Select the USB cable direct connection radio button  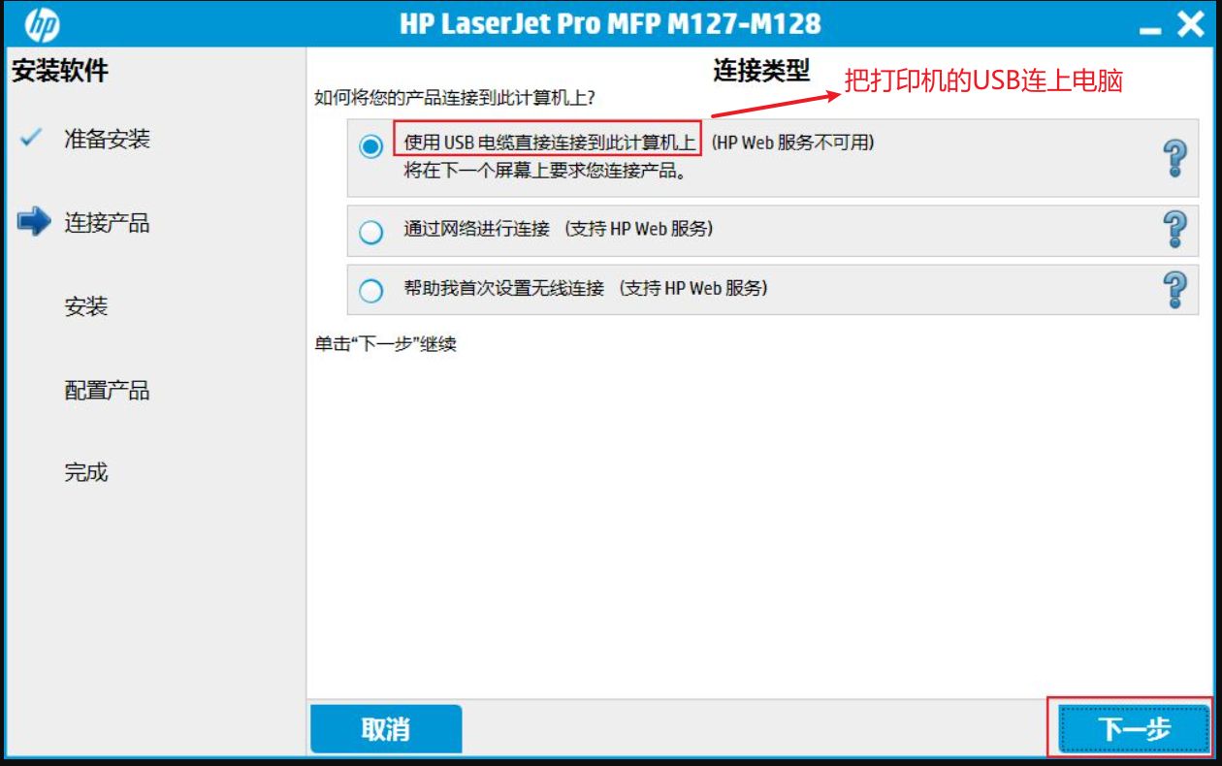pyautogui.click(x=370, y=146)
